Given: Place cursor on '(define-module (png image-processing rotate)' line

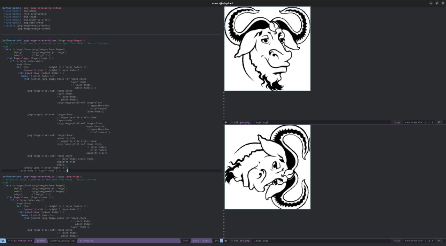Looking at the screenshot, I should pos(32,8).
